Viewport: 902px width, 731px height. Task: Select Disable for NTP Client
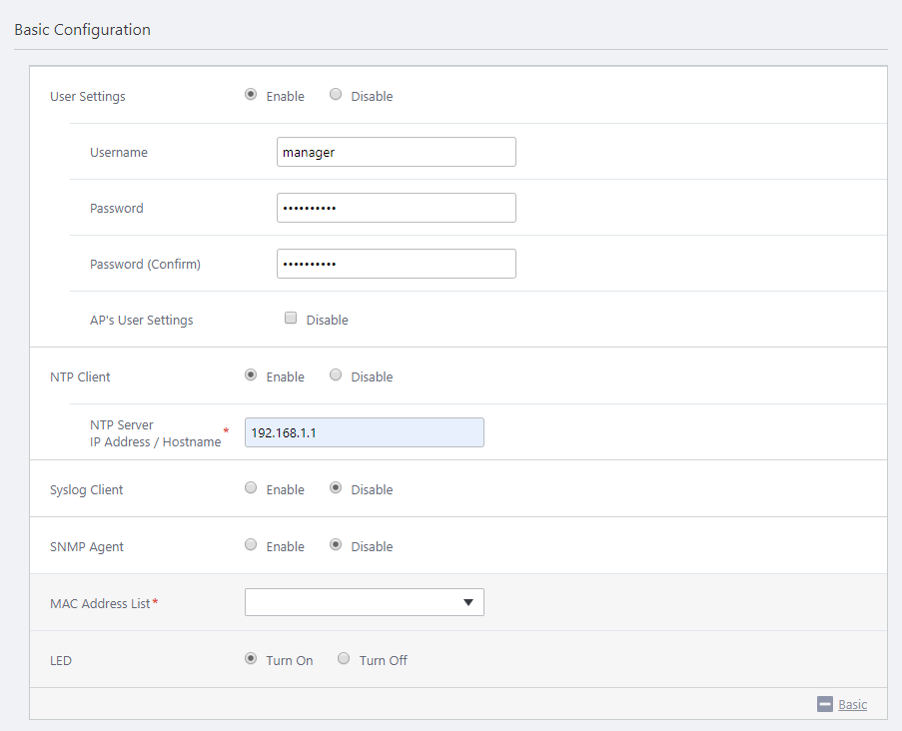[336, 375]
